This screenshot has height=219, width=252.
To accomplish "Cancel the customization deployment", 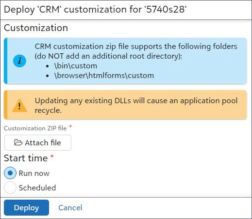I will [x=70, y=208].
